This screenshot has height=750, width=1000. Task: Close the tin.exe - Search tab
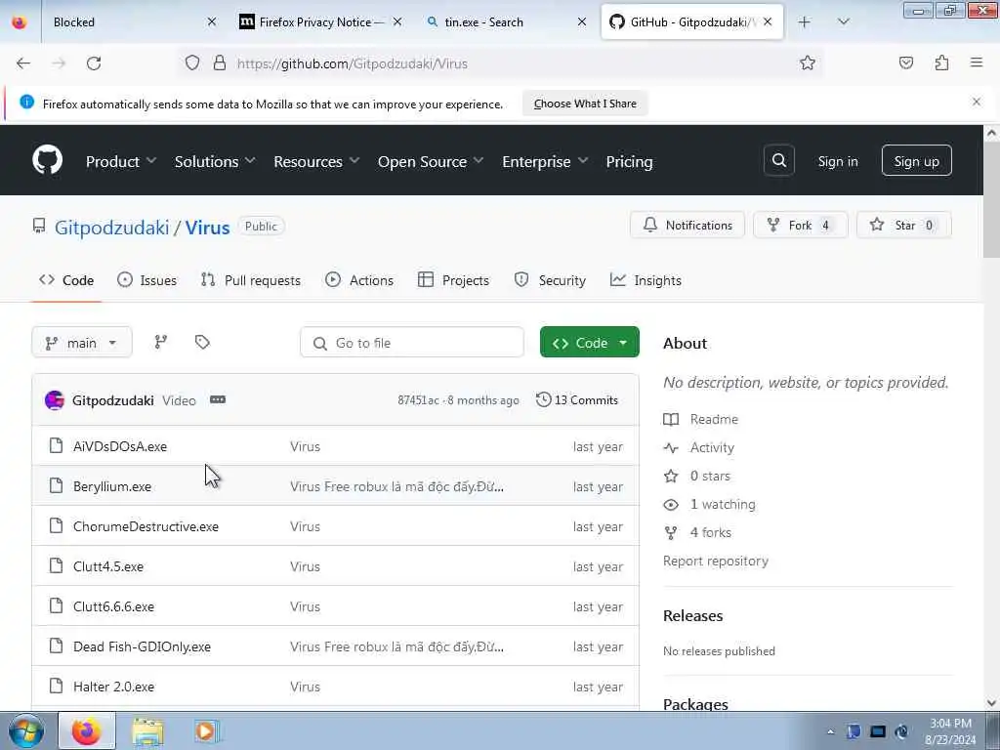coord(582,22)
